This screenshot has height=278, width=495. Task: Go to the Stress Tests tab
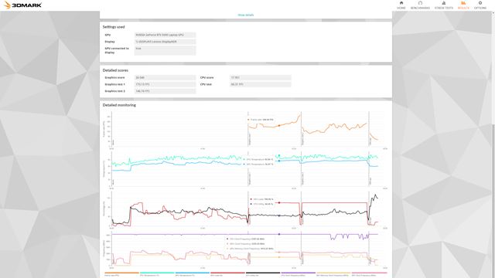pyautogui.click(x=443, y=5)
